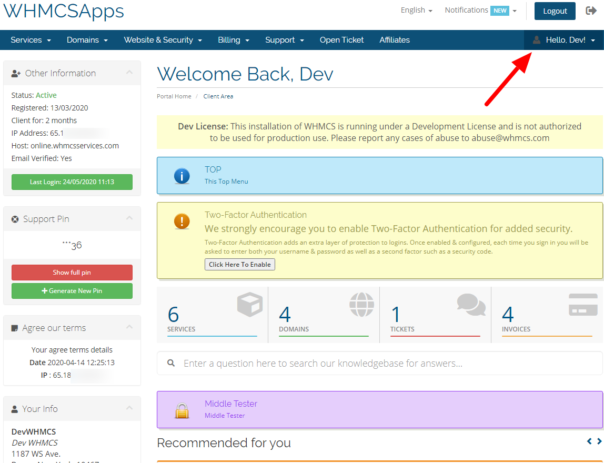Click Show full pin button
Screen dimensions: 604x463
click(x=72, y=273)
